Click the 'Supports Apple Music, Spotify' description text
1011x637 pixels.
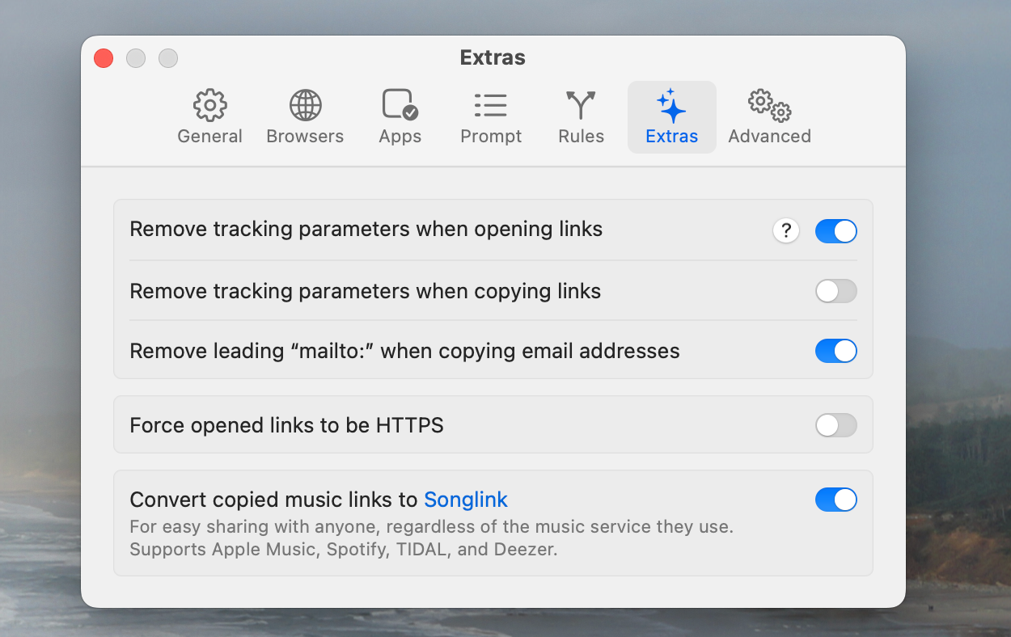[344, 550]
